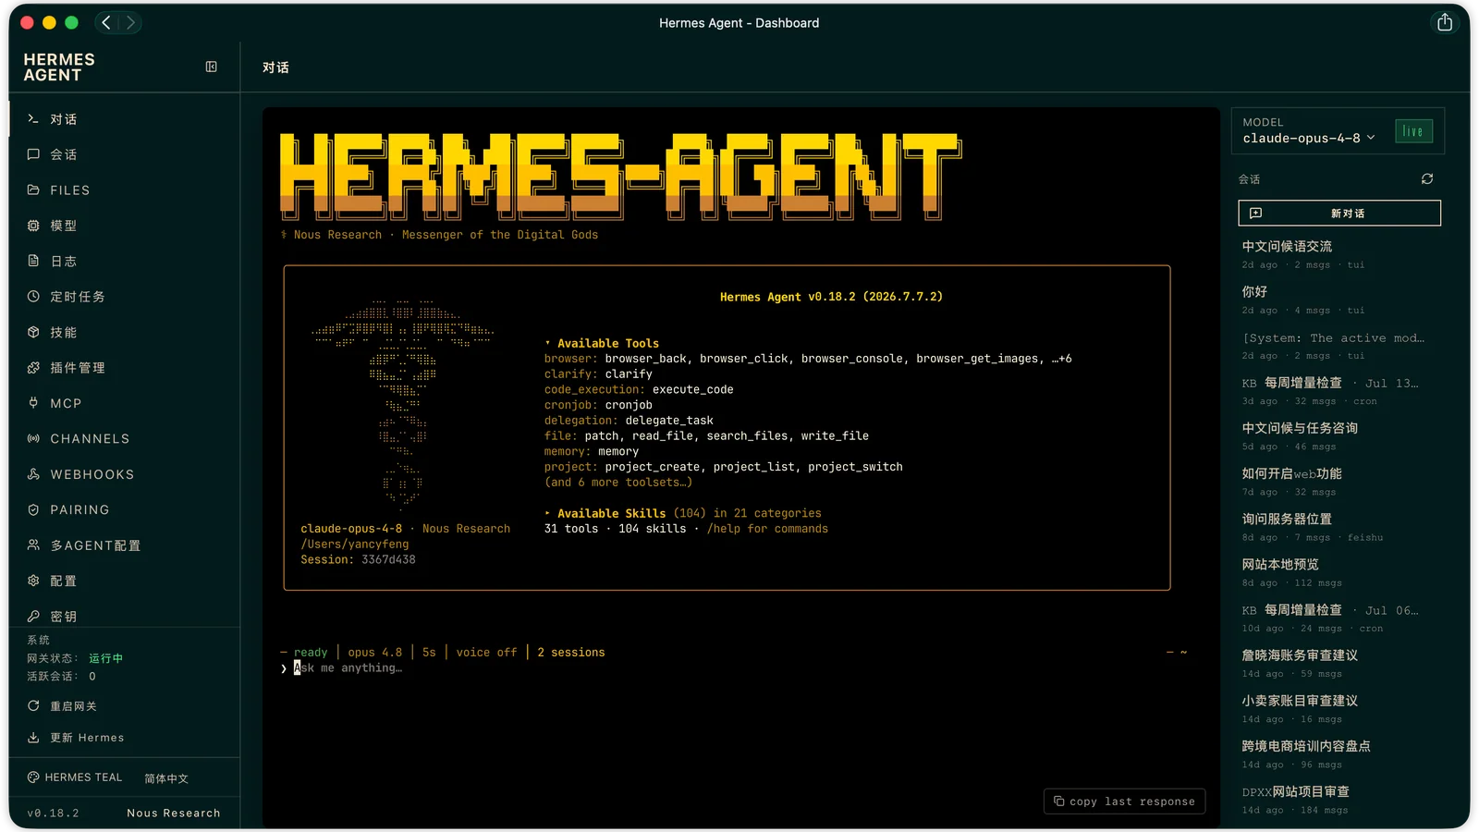
Task: Switch language via 简体中文 selector
Action: 166,778
